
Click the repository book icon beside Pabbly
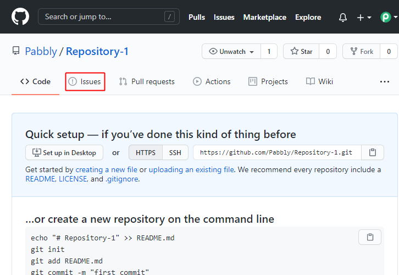coord(16,51)
